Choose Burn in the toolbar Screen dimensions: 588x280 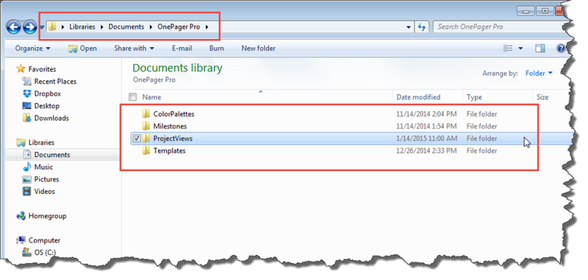(216, 49)
